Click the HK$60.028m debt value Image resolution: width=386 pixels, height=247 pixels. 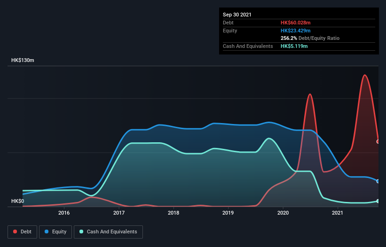[x=295, y=23]
